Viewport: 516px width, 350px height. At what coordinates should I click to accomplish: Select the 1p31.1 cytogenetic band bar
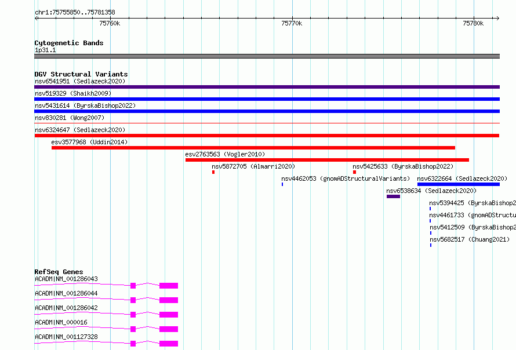[267, 56]
